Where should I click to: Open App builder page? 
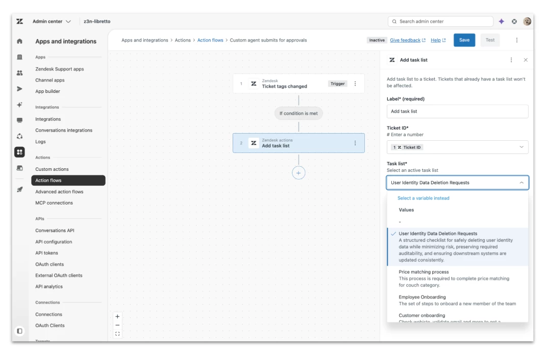[47, 91]
